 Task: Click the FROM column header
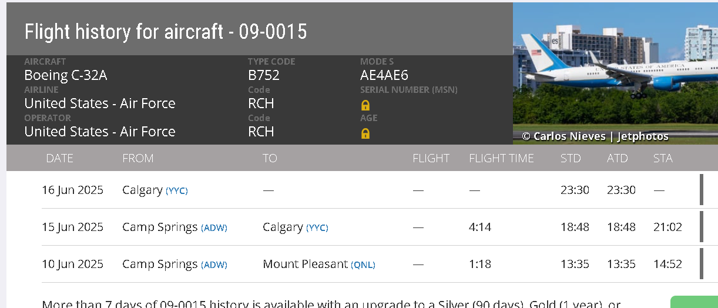[x=138, y=158]
